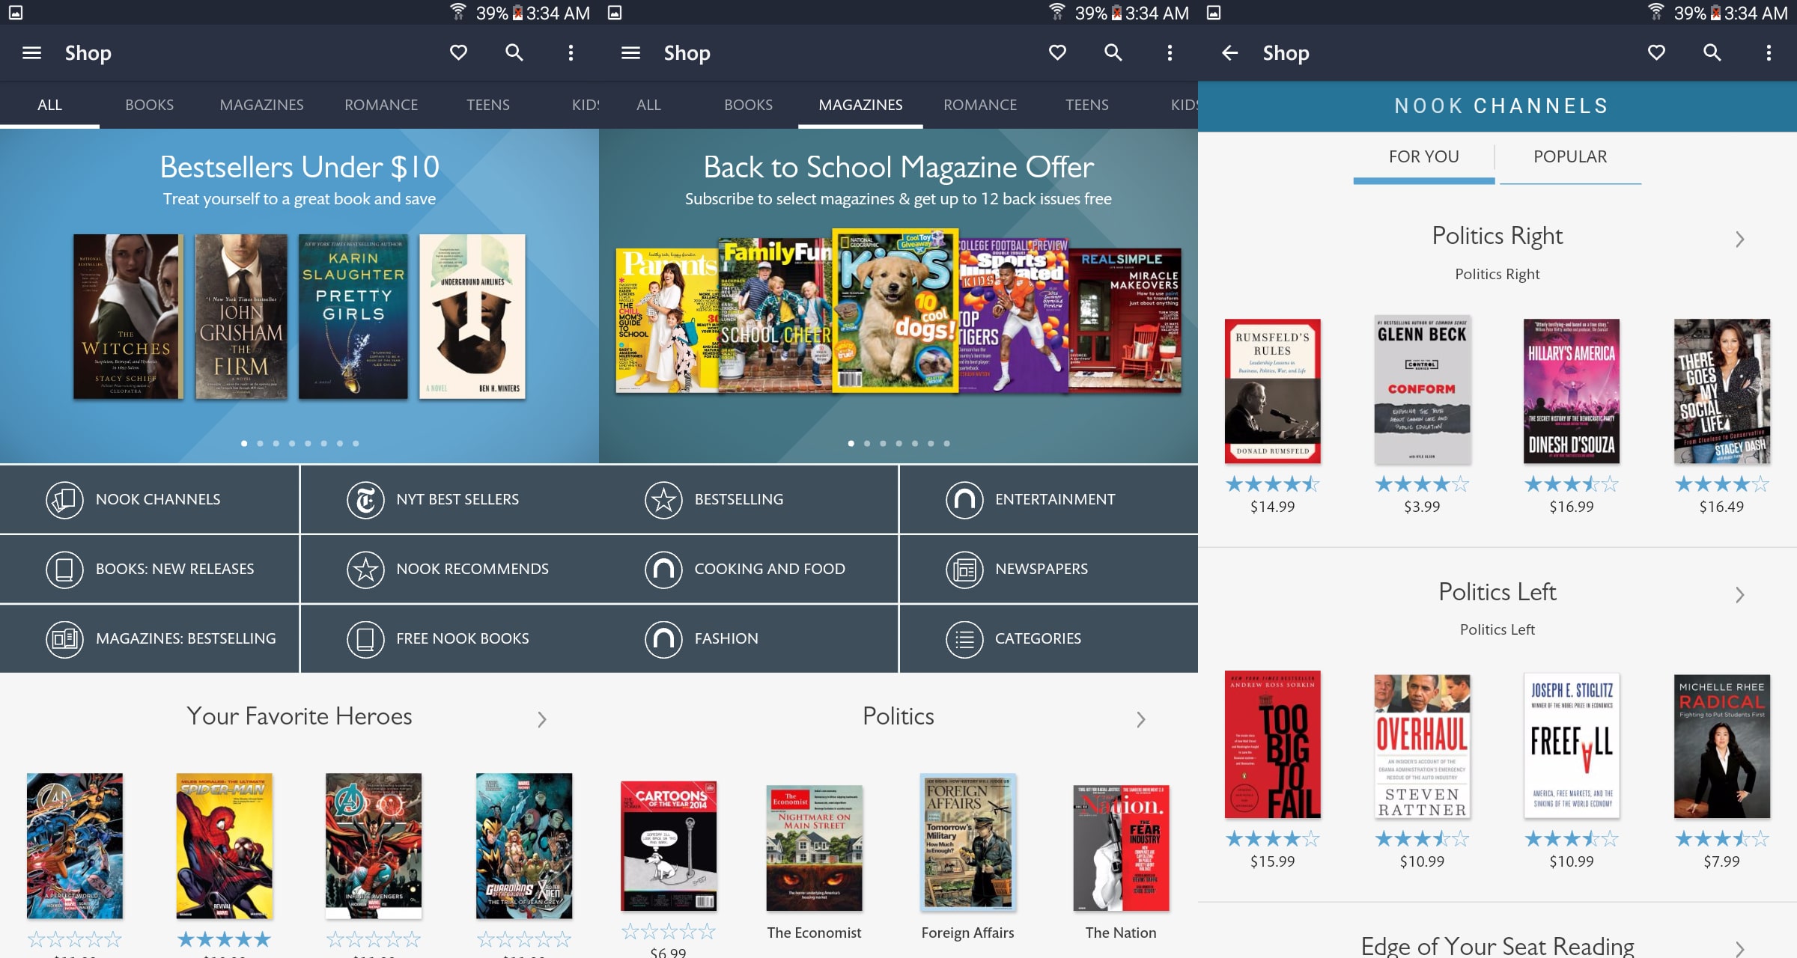Open CATEGORIES label link
The image size is (1797, 958).
click(1038, 638)
